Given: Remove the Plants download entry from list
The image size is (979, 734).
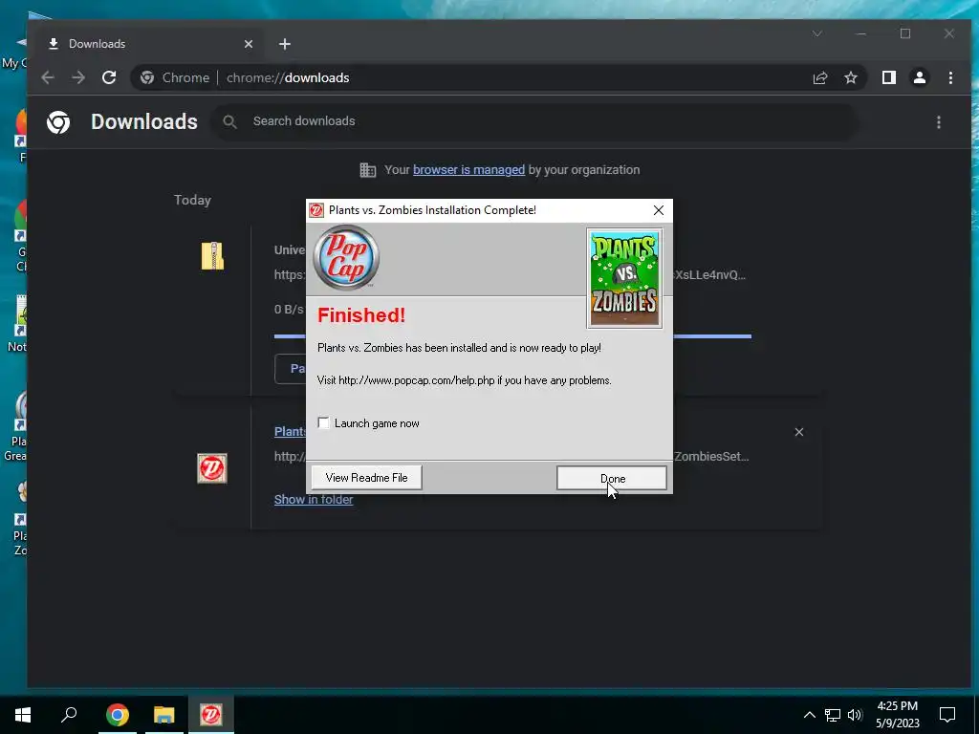Looking at the screenshot, I should (798, 432).
